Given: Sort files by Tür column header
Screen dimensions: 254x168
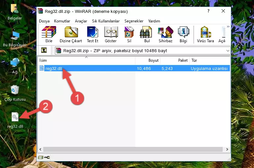Looking at the screenshot, I should tap(210, 60).
